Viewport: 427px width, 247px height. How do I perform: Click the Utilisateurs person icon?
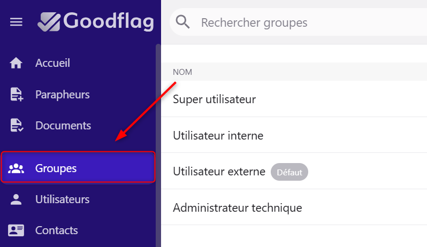(16, 199)
